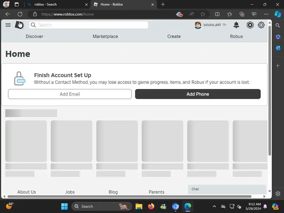Go to Discover page
The image size is (284, 213).
[x=34, y=36]
